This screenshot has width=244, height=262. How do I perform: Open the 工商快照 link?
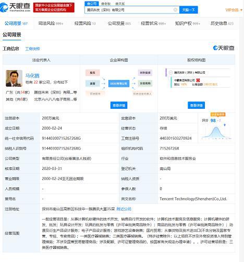click(32, 49)
